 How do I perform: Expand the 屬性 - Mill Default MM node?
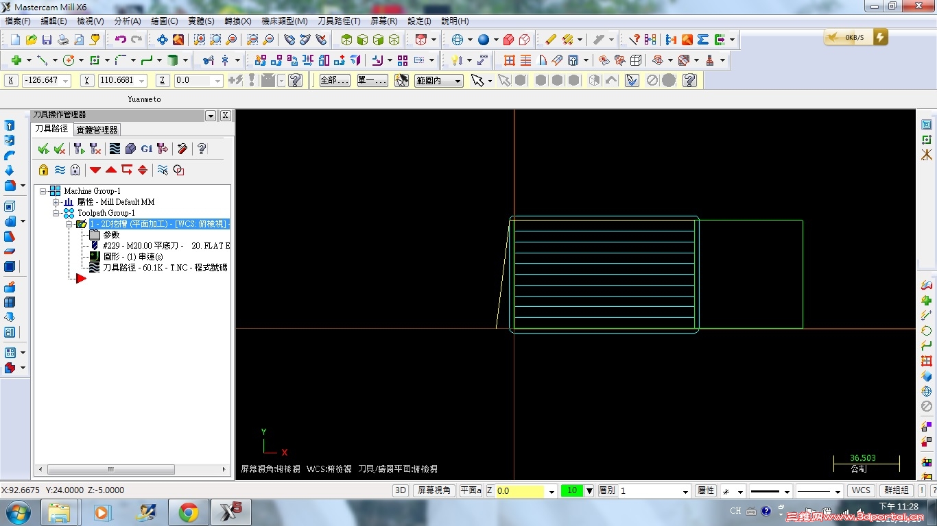[56, 202]
